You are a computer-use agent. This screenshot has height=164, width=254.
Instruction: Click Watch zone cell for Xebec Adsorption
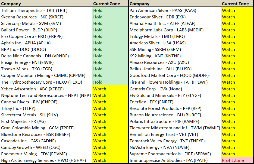point(110,89)
